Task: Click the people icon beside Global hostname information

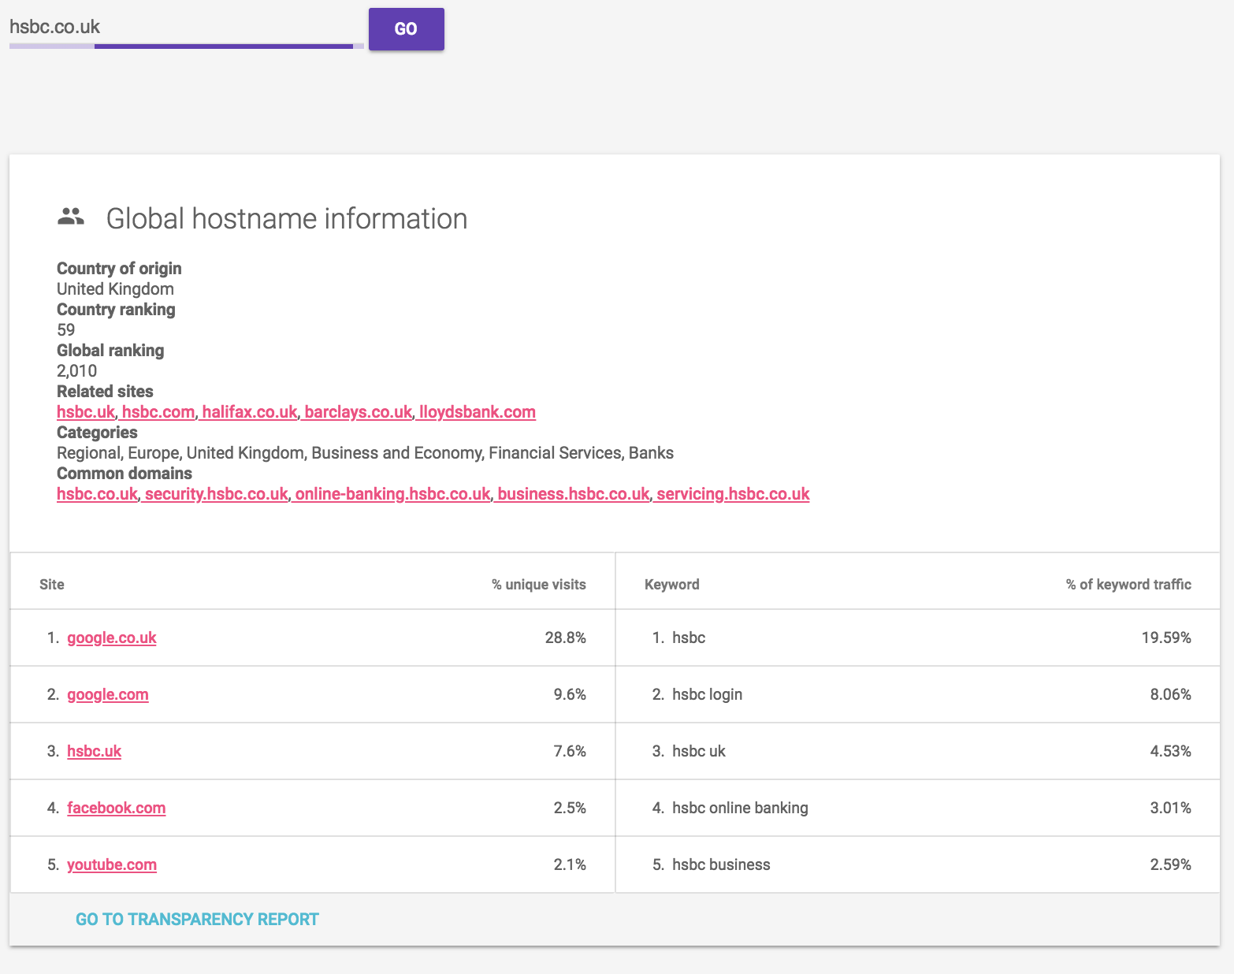Action: (71, 217)
